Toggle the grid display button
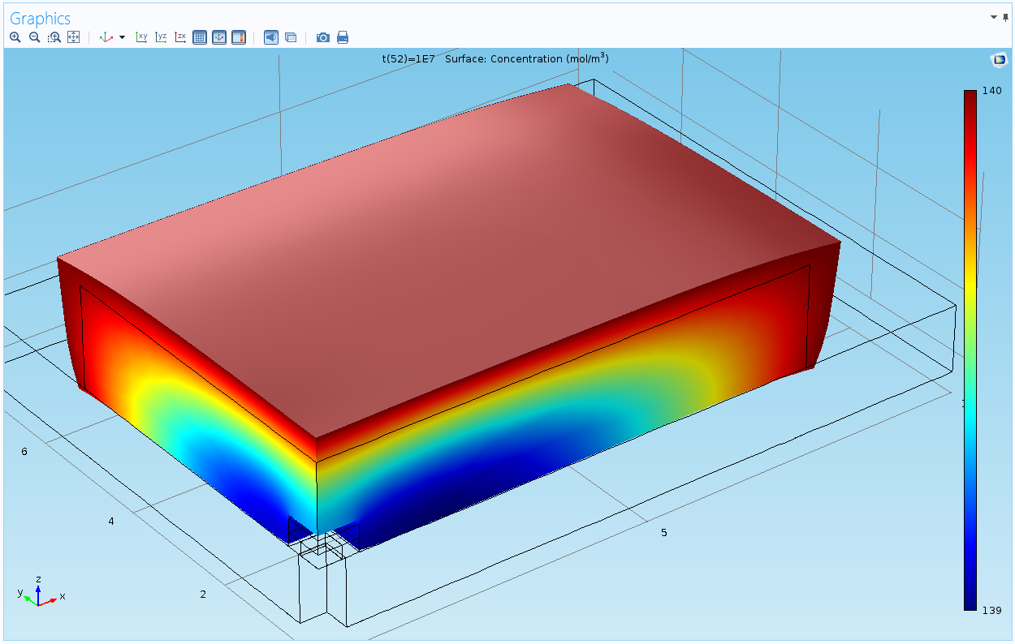 (200, 37)
